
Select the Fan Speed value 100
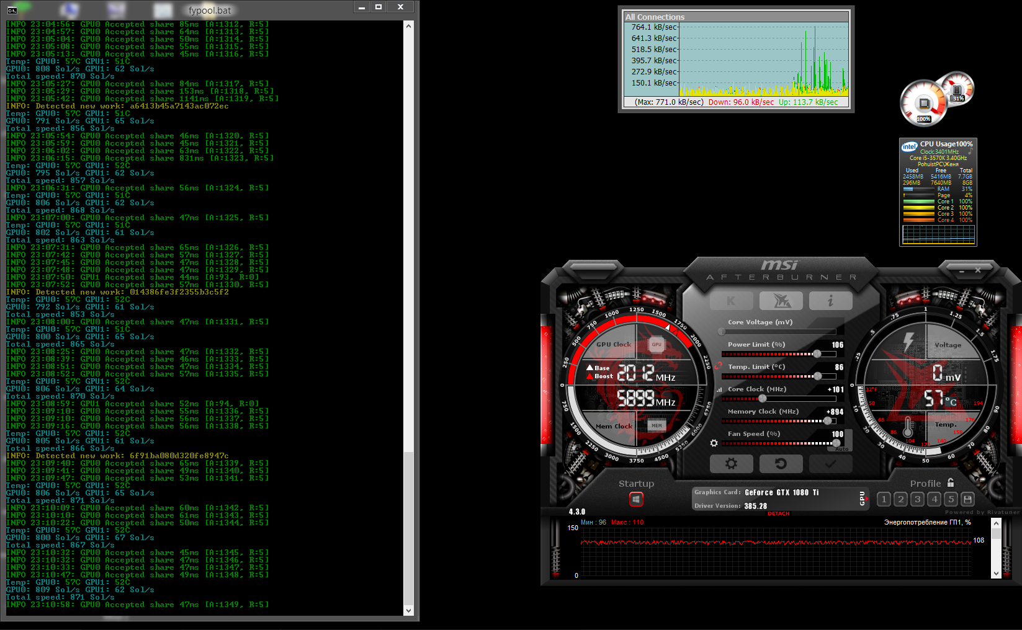(x=837, y=434)
